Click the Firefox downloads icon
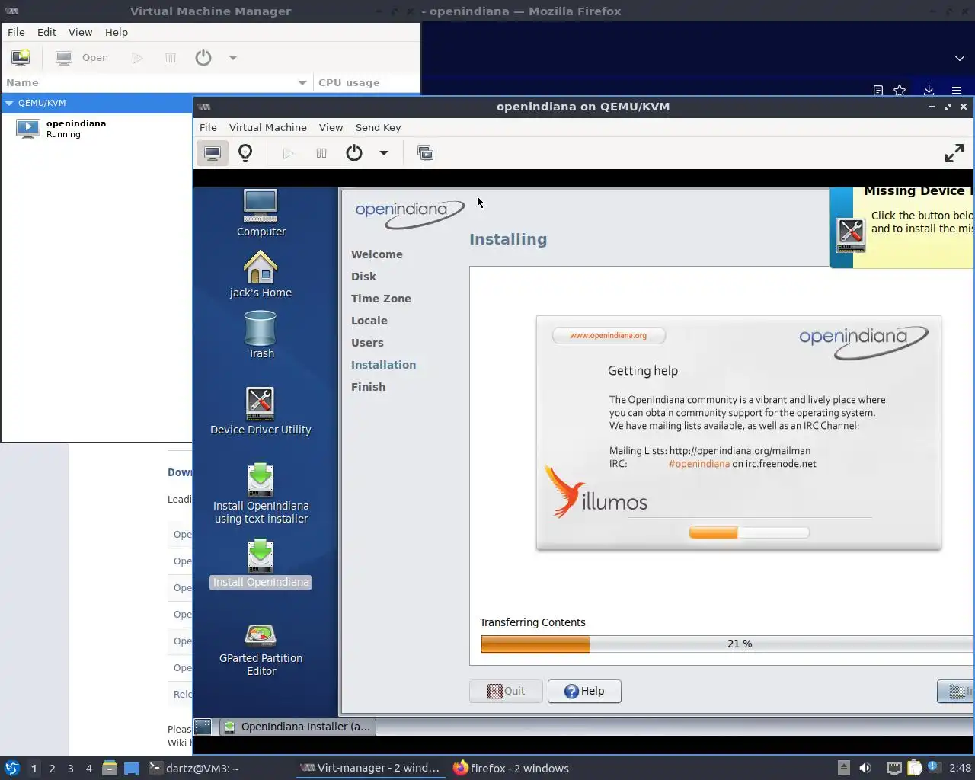The image size is (975, 780). point(929,90)
